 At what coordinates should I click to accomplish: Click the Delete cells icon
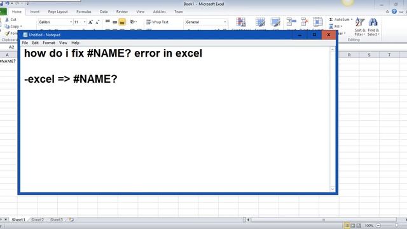point(305,22)
